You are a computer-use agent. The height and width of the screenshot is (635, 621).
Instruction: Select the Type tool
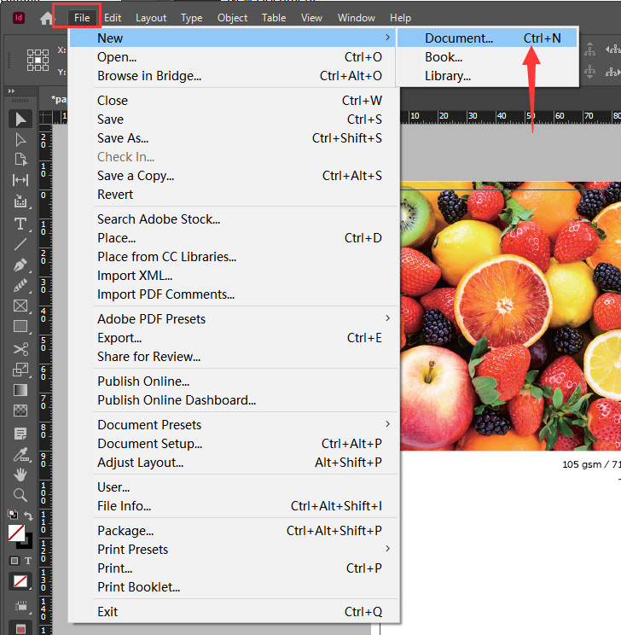20,224
